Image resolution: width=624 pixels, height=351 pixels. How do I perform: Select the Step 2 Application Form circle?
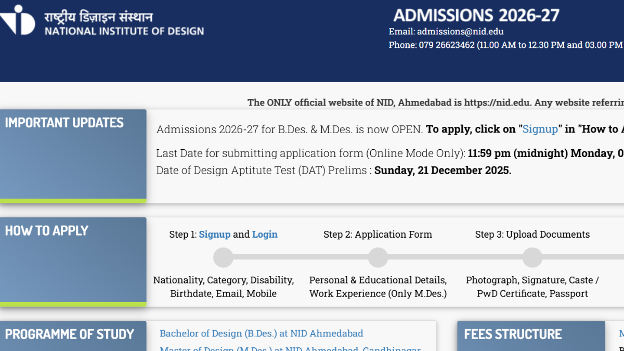378,257
